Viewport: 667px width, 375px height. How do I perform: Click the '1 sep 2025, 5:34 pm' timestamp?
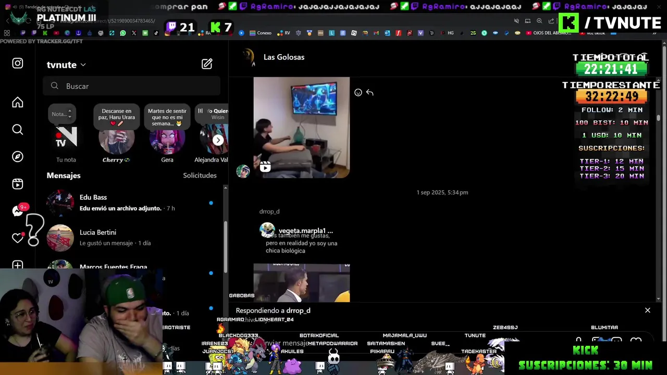(x=442, y=193)
